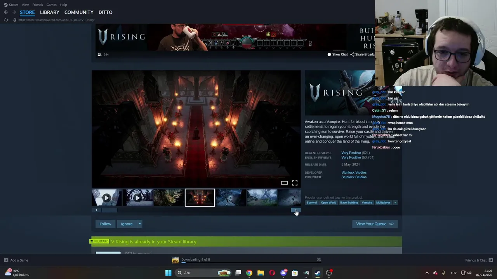
Task: Click the download progress bar
Action: [251, 263]
